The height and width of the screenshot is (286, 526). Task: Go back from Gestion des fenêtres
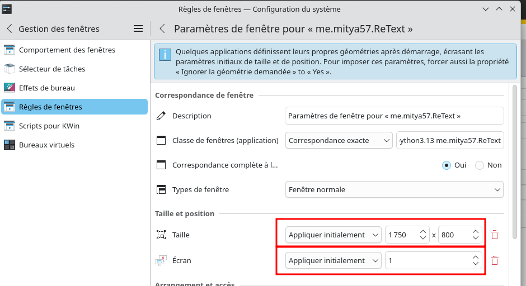coord(10,28)
